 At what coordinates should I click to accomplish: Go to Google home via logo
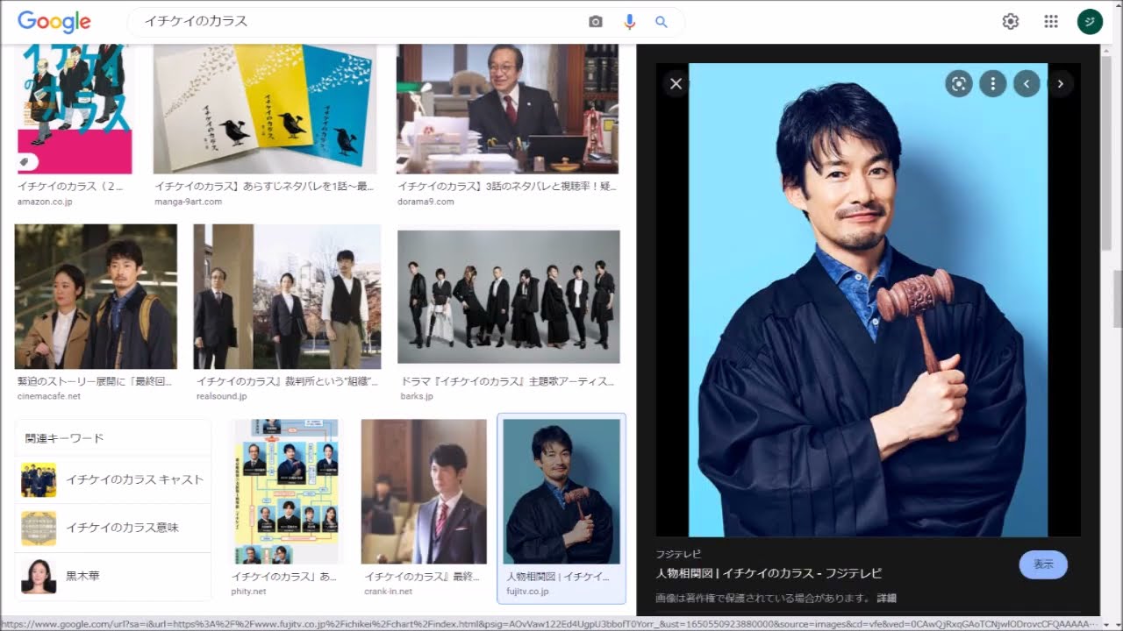(x=54, y=22)
